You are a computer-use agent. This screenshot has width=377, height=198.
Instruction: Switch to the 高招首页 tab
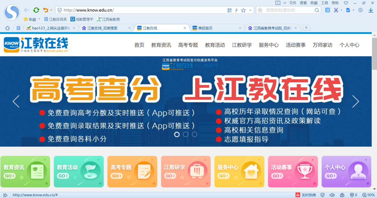[x=217, y=28]
